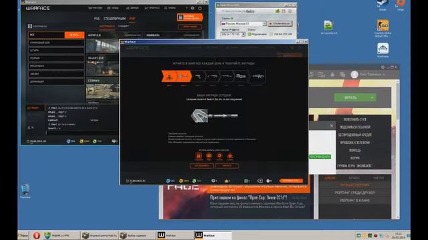Click Пополнить счет in game center menu
The image size is (428, 240).
[x=355, y=119]
